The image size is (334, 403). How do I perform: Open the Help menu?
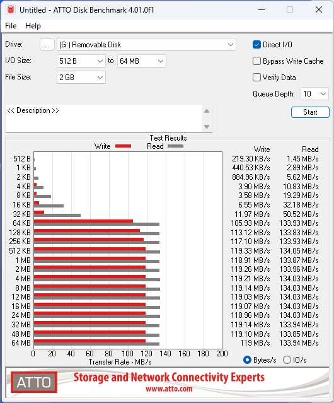click(x=33, y=26)
